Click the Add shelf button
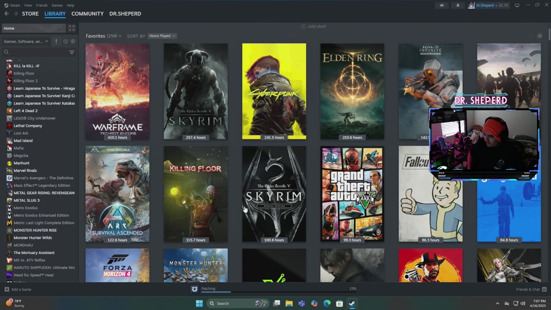 [x=313, y=26]
